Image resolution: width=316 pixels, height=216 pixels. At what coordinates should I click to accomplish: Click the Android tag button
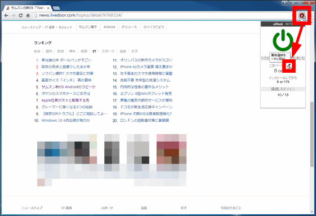pos(109,27)
